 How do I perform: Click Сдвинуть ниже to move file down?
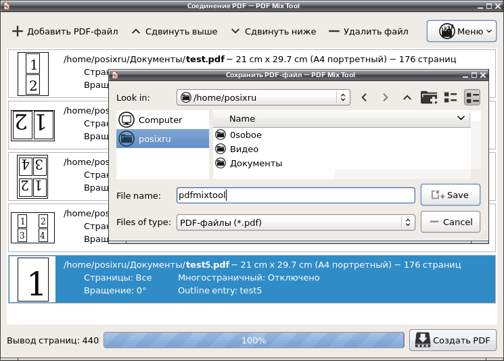point(274,32)
